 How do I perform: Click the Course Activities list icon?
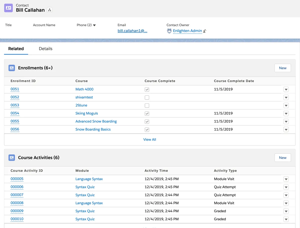12,158
